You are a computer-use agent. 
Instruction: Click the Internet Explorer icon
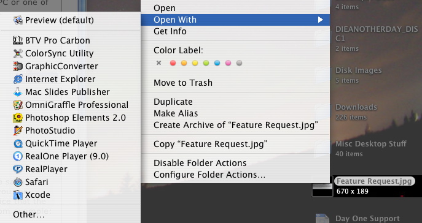18,79
